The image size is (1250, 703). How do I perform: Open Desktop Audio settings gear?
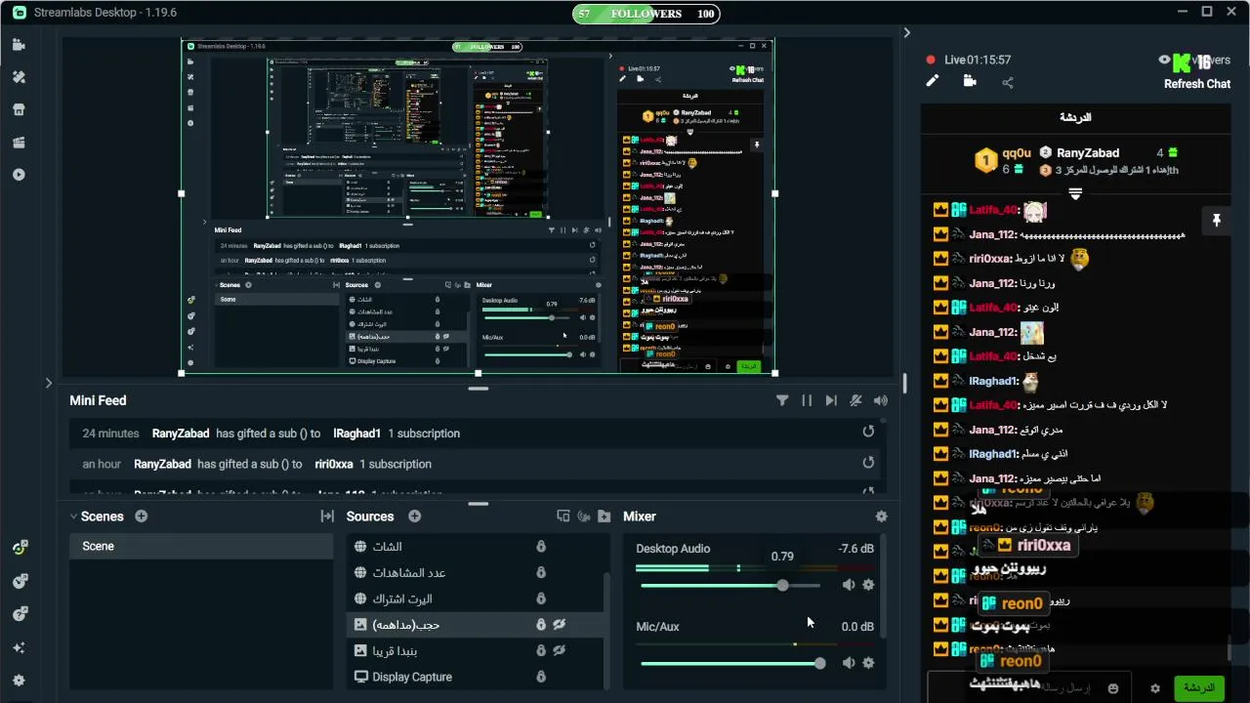(868, 585)
